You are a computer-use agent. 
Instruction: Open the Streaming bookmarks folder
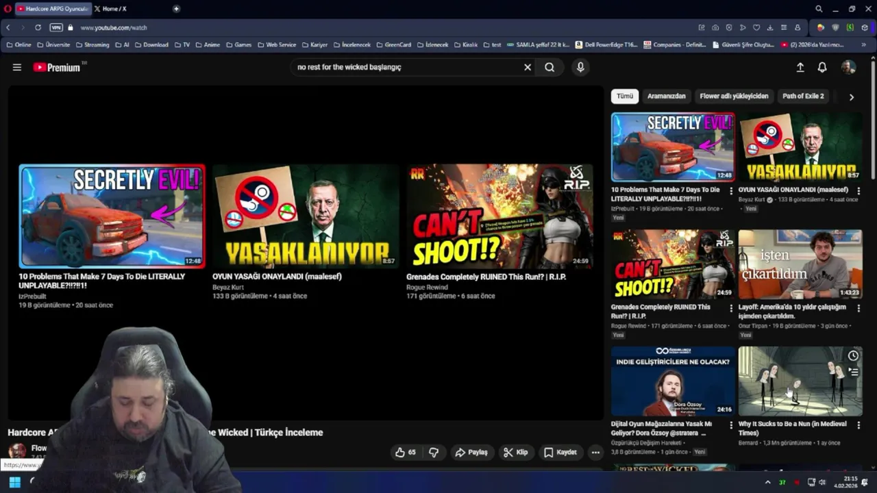point(92,45)
